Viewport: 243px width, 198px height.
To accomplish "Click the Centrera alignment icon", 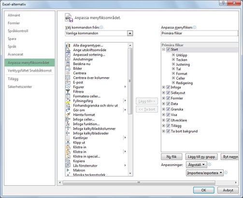I will (x=68, y=73).
